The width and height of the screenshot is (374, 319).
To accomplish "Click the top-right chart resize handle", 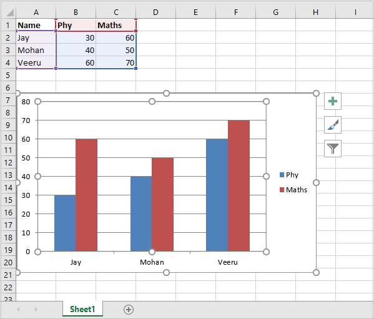I will [x=316, y=93].
